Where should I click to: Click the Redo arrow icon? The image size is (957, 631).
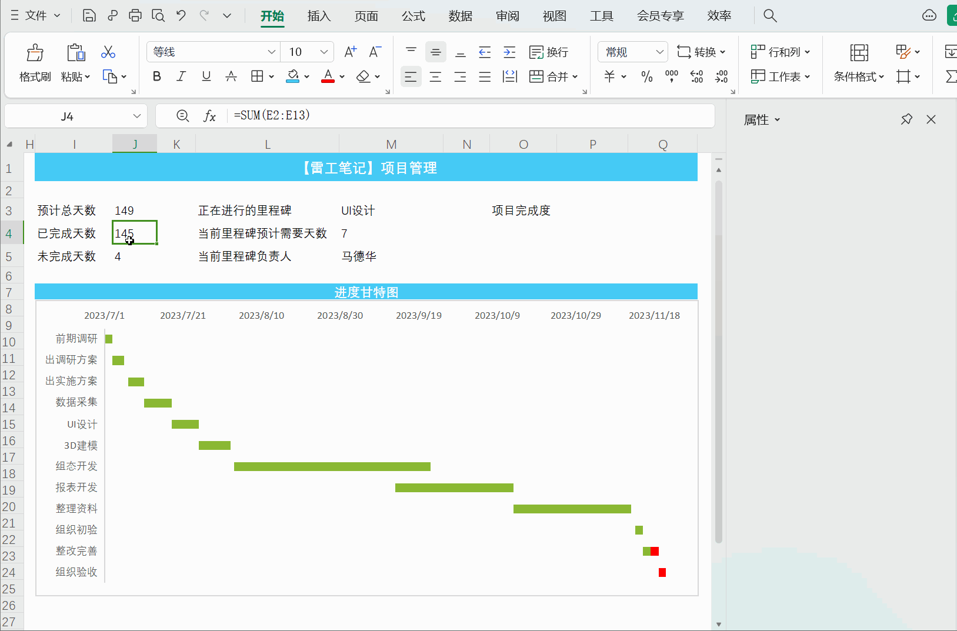(x=204, y=16)
